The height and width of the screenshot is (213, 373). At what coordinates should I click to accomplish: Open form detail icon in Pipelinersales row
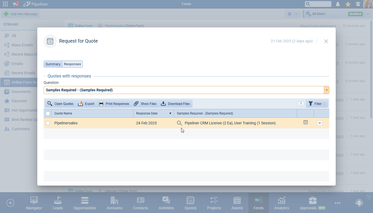click(x=306, y=122)
